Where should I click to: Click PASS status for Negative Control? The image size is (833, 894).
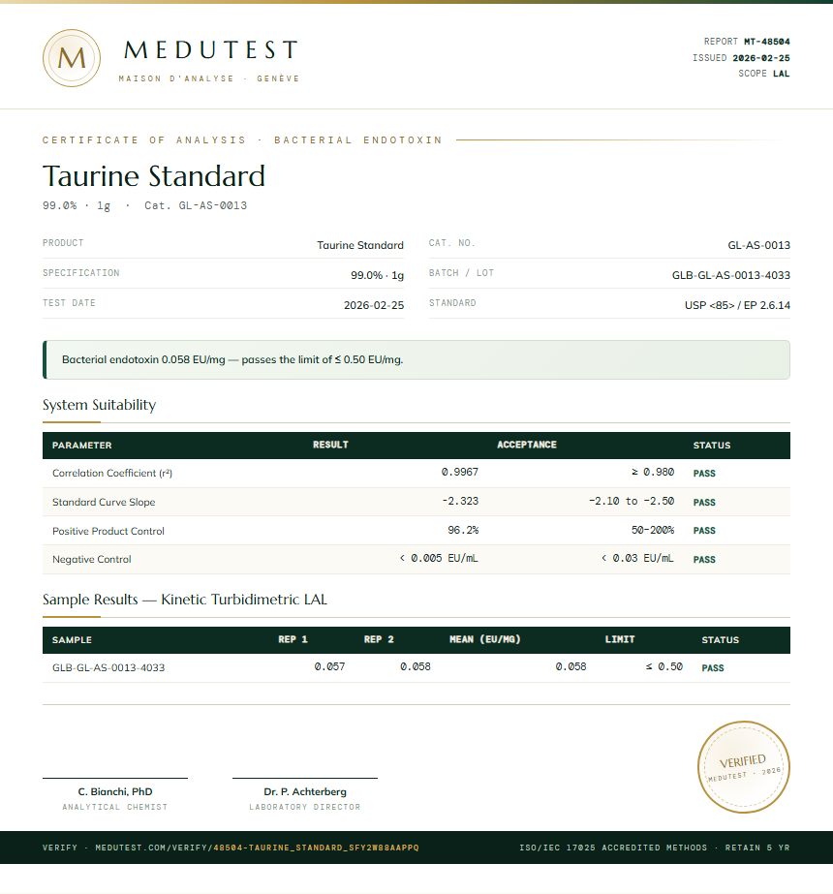(x=705, y=560)
